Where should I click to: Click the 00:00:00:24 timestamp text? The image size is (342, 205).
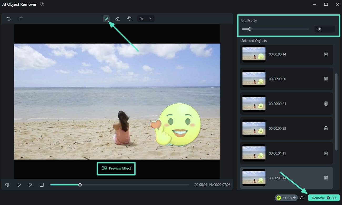click(x=278, y=104)
